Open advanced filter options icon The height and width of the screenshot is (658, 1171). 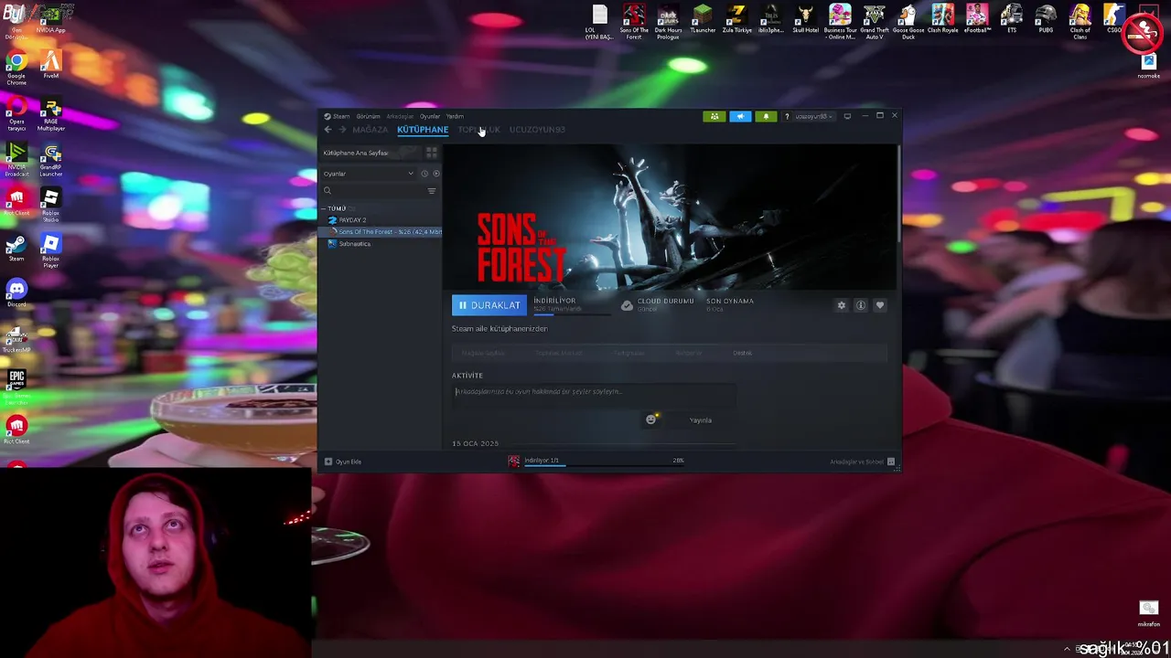click(x=432, y=191)
